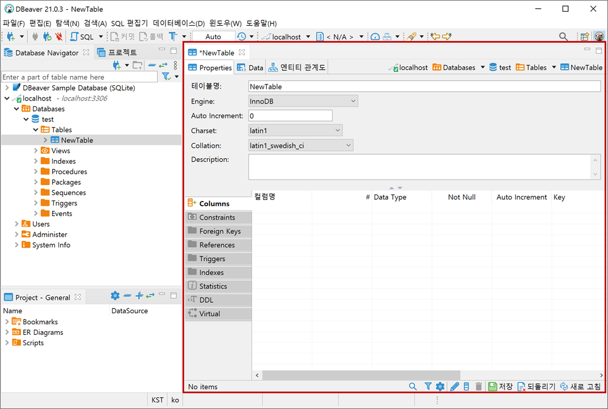
Task: Open the 파일(F) menu
Action: (x=13, y=23)
